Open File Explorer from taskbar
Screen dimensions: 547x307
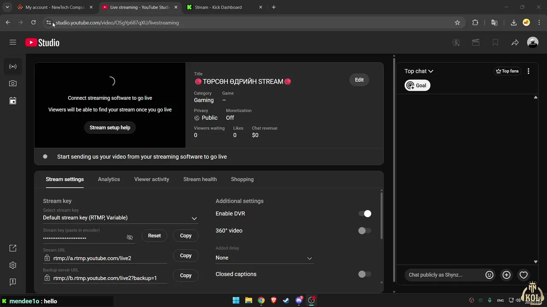click(x=248, y=300)
